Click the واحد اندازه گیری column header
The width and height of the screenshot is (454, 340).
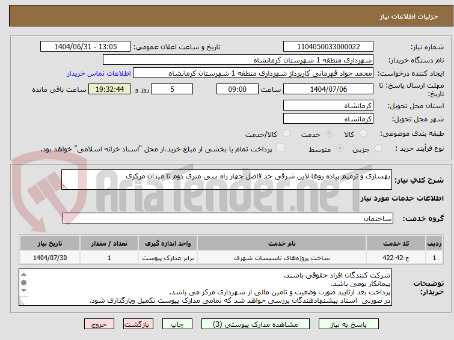168,243
